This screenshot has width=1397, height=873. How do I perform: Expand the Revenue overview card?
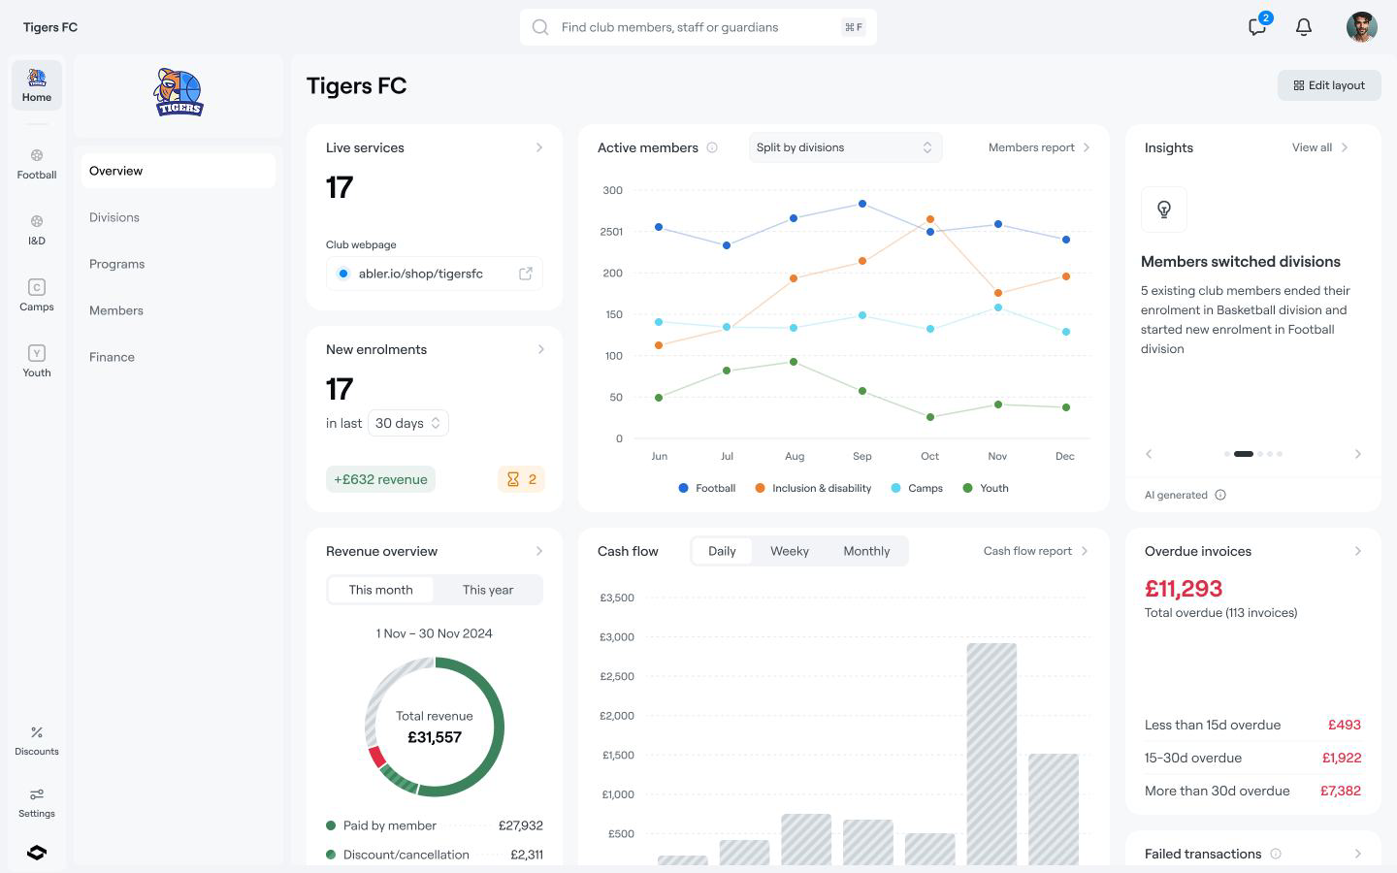pyautogui.click(x=539, y=551)
